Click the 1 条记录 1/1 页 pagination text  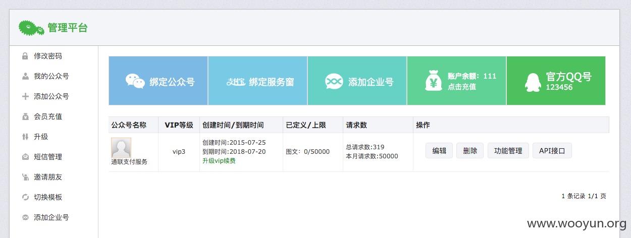(584, 196)
